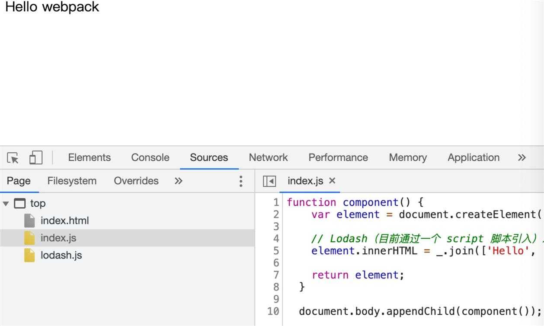Switch to the Filesystem navigator tab
Image resolution: width=544 pixels, height=326 pixels.
pyautogui.click(x=72, y=181)
